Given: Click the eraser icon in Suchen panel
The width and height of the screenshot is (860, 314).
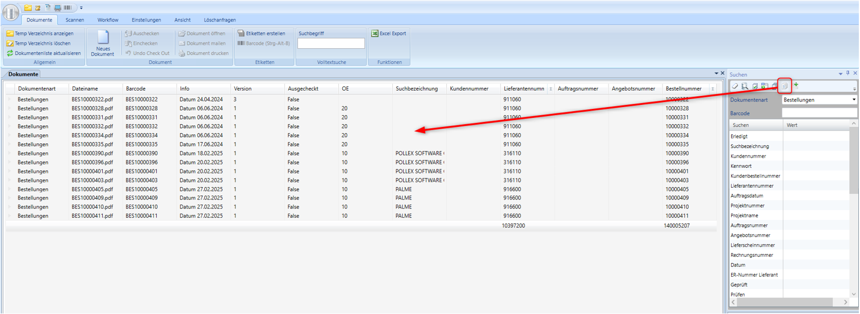Looking at the screenshot, I should [735, 86].
